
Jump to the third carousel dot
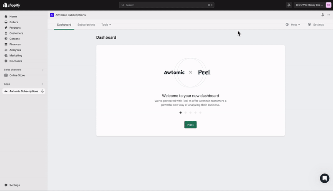191,112
